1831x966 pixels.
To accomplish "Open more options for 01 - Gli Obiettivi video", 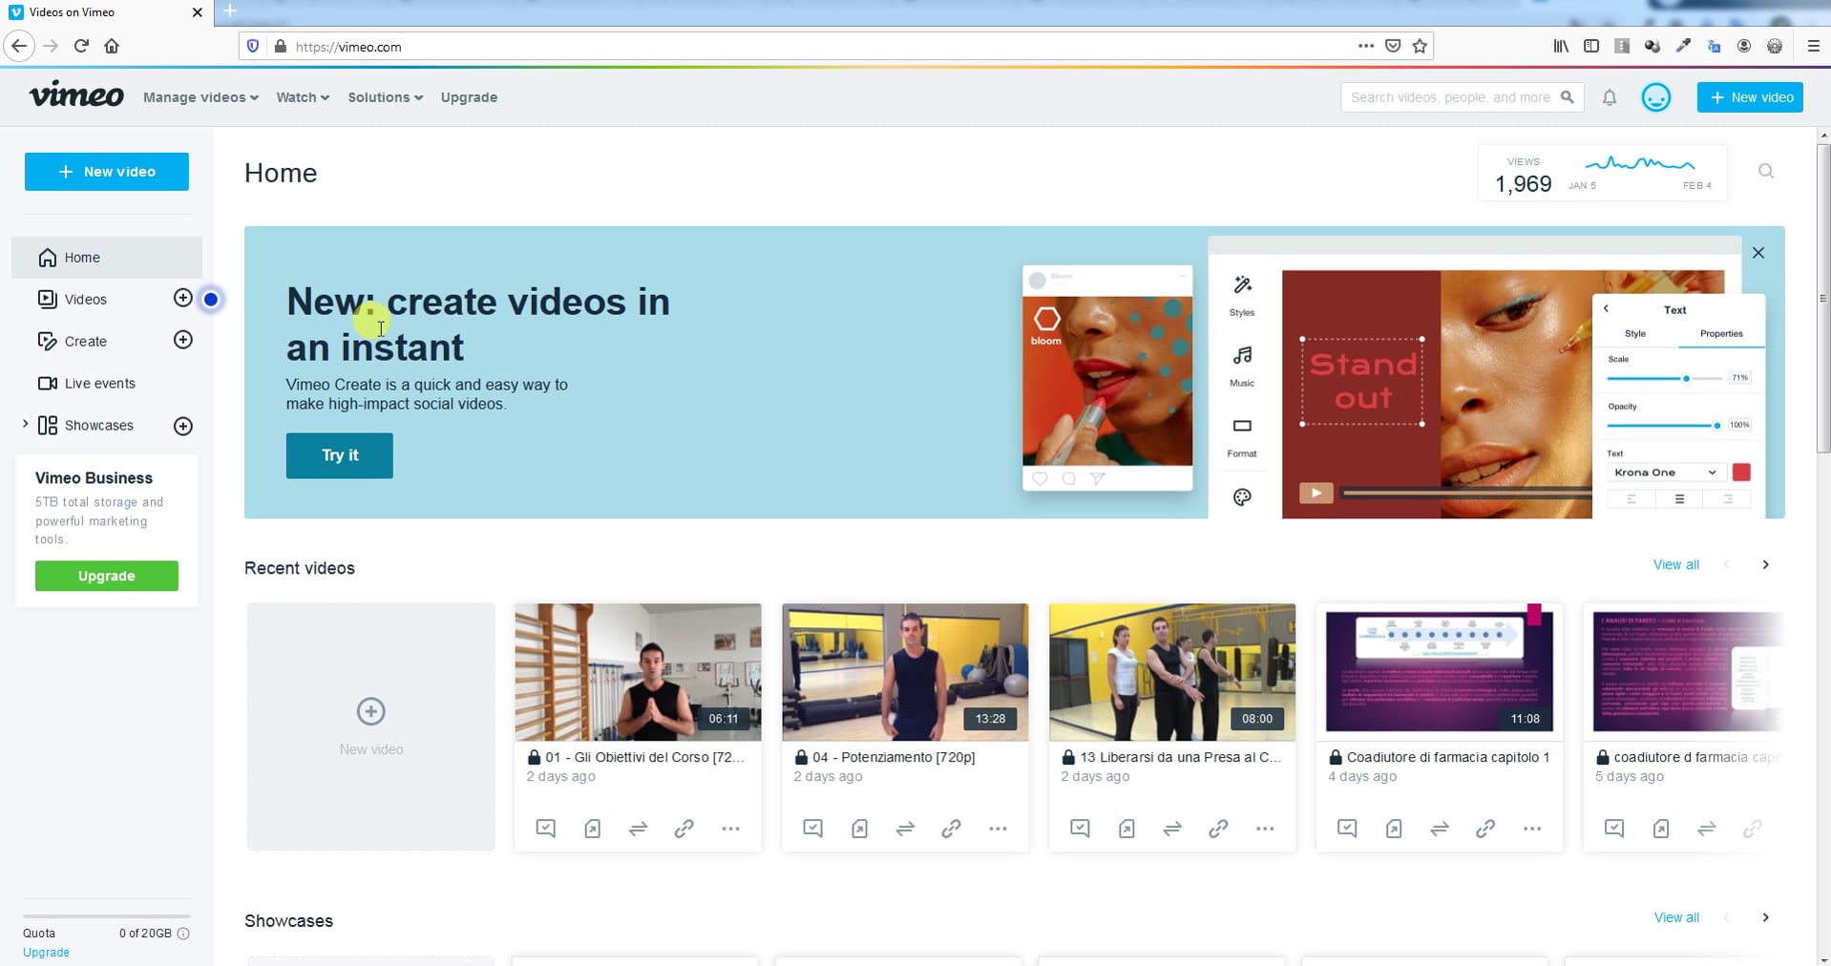I will (731, 829).
